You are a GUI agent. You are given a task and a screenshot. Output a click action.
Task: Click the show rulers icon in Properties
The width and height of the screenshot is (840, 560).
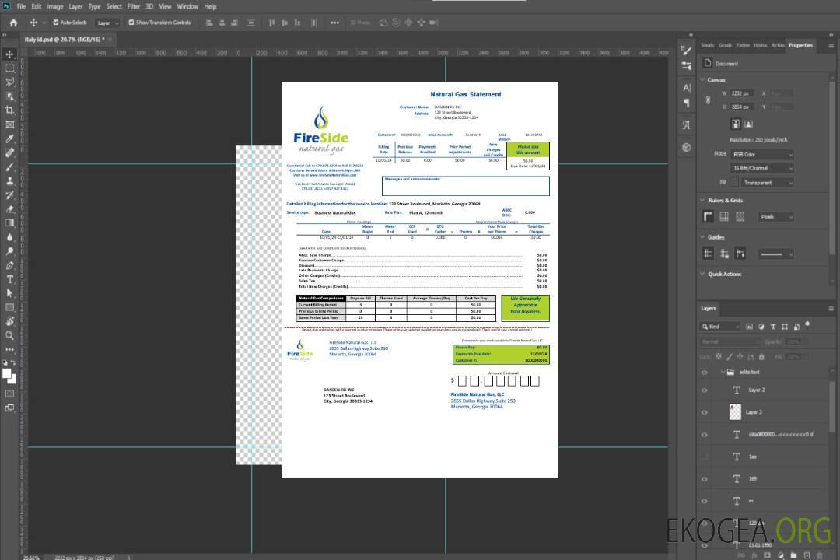point(709,216)
